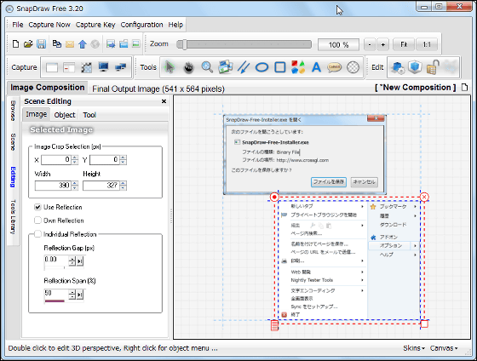Viewport: 477px width, 361px height.
Task: Open the Help menu
Action: [175, 25]
